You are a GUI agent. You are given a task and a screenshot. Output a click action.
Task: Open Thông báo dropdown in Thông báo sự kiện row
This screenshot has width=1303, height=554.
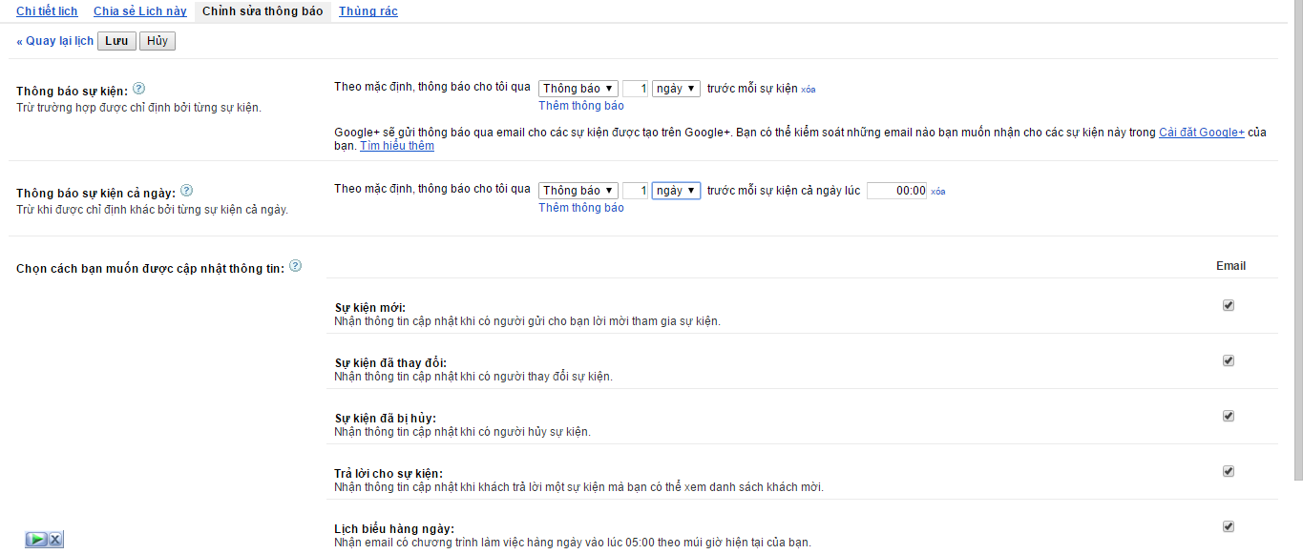(578, 89)
